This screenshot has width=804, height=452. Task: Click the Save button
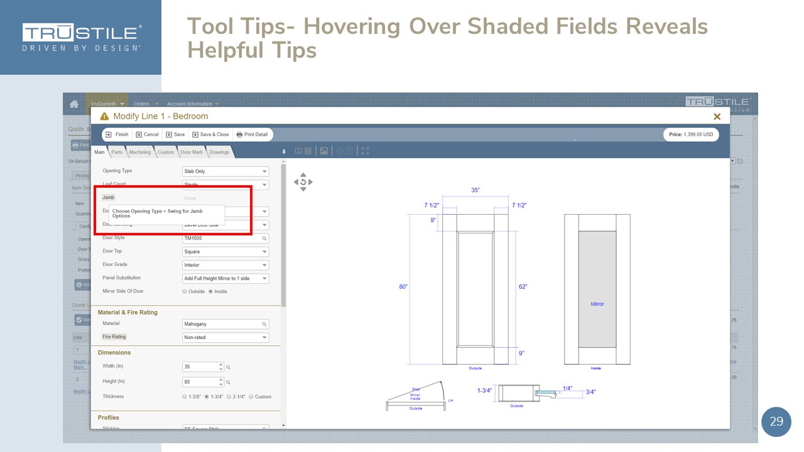click(x=175, y=134)
